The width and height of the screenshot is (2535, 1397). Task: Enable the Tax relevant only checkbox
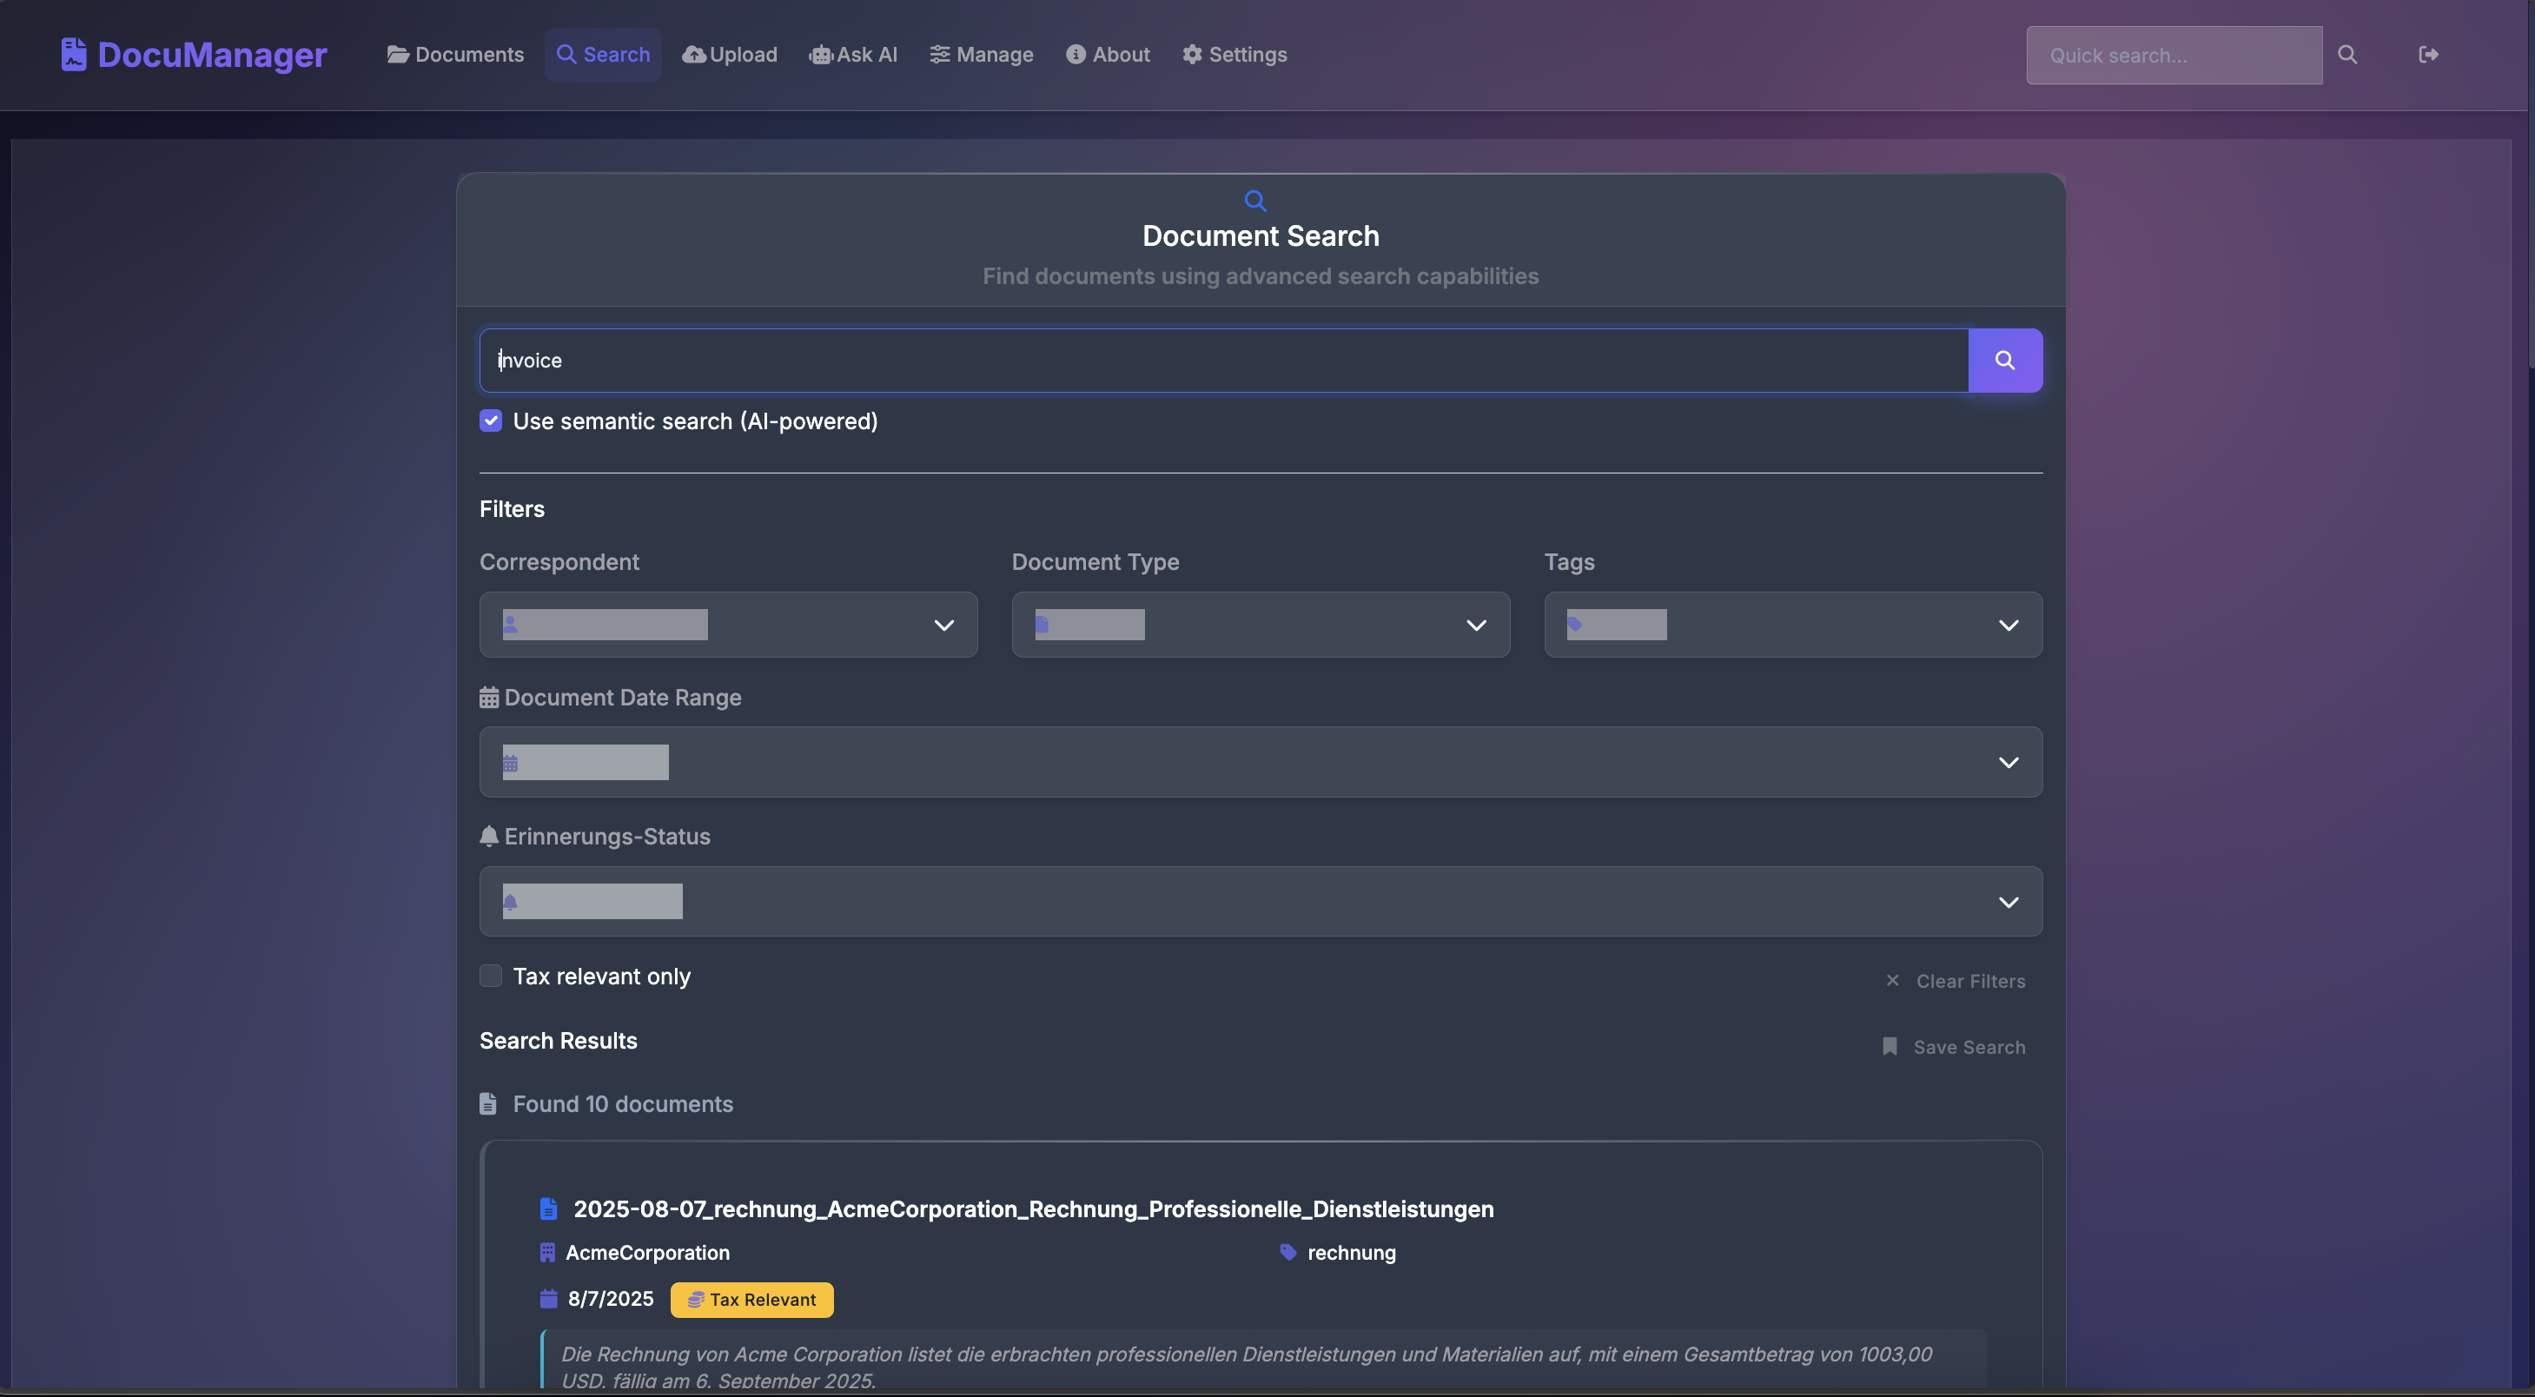click(490, 976)
